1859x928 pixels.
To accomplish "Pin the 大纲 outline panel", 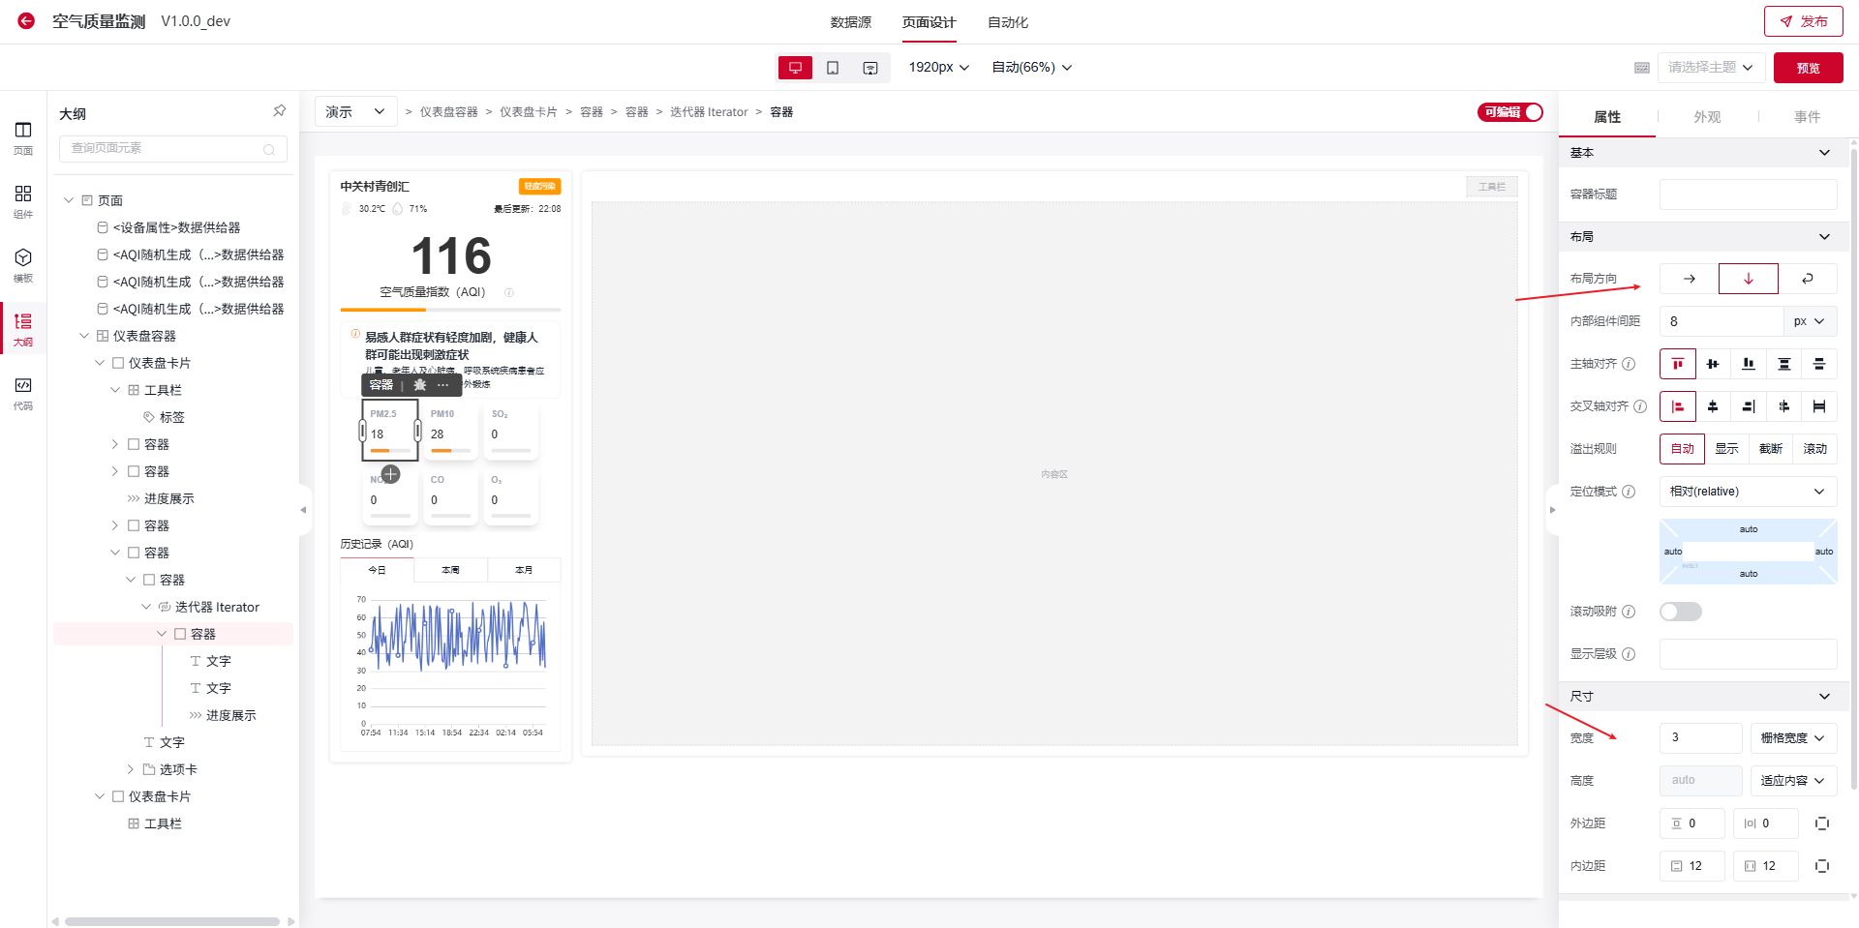I will point(279,111).
